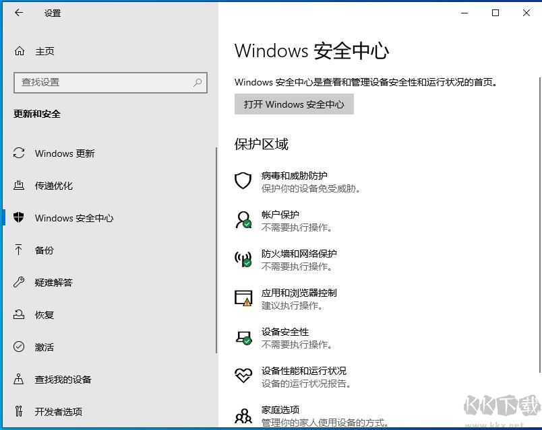Open Windows 更新 page
The width and height of the screenshot is (542, 430).
pyautogui.click(x=64, y=153)
